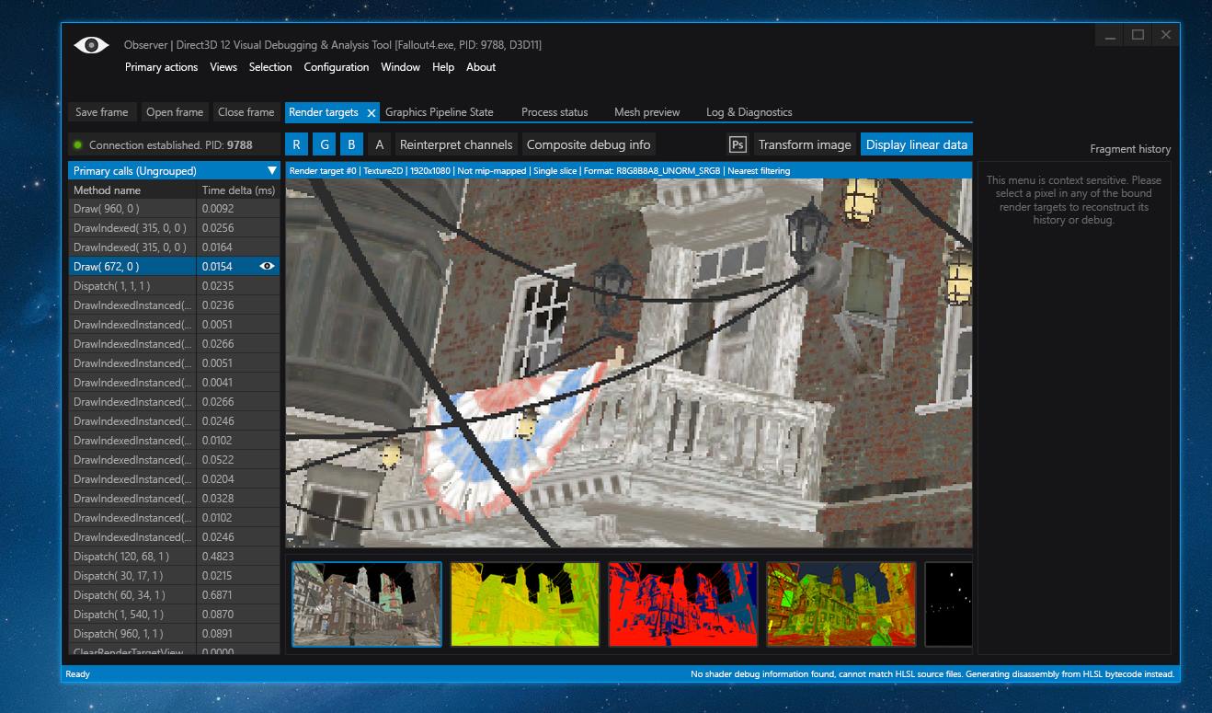Toggle the R channel button

(297, 144)
